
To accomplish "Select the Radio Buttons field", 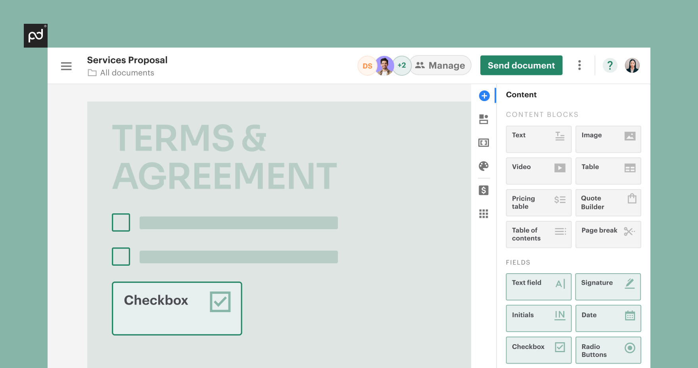I will [x=608, y=350].
